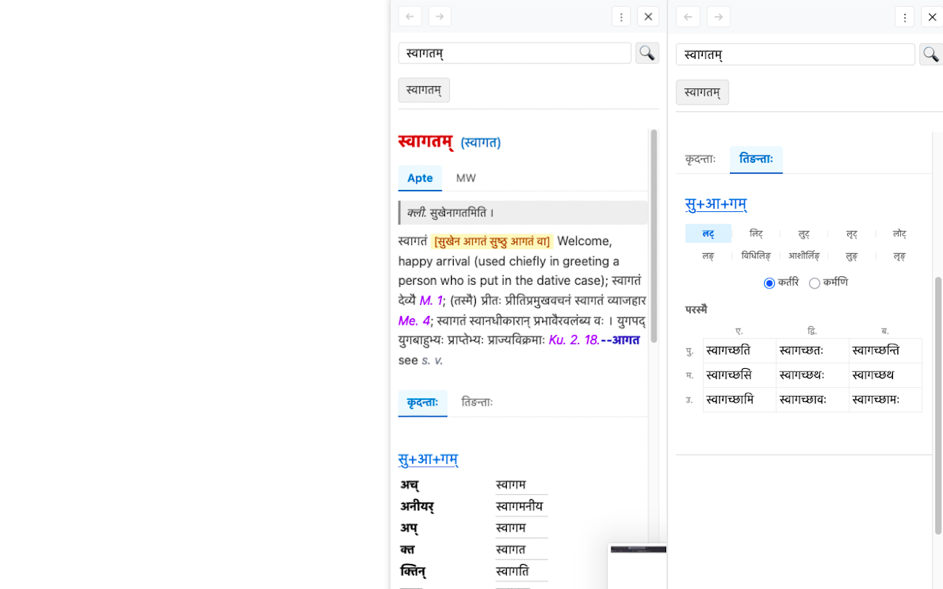Go back in the right dictionary panel
This screenshot has height=589, width=943.
(x=688, y=16)
